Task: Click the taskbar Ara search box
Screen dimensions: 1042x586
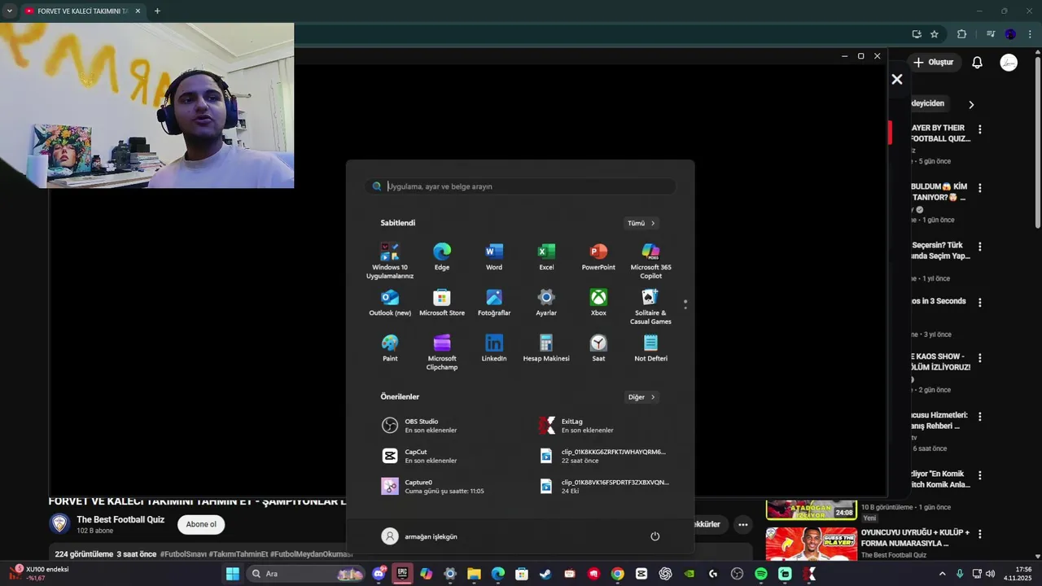Action: (x=305, y=574)
